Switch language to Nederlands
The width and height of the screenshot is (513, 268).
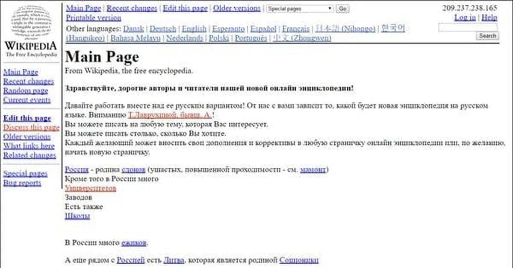[x=185, y=38]
